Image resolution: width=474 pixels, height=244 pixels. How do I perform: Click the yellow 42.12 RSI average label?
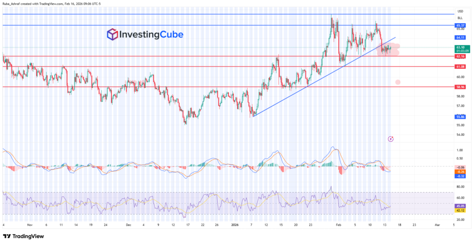(460, 211)
